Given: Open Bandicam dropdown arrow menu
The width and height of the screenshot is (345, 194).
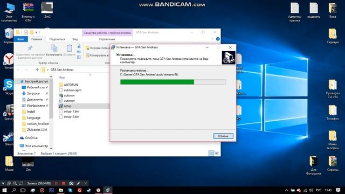Looking at the screenshot, I should click(3, 183).
